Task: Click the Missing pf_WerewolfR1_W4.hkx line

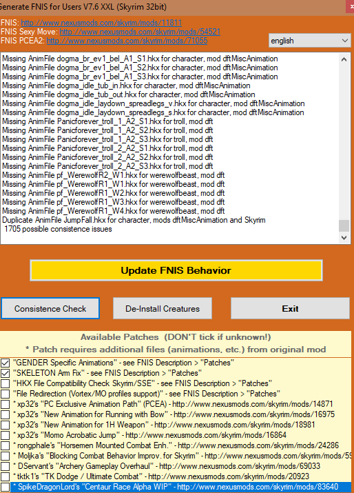Action: 114,211
